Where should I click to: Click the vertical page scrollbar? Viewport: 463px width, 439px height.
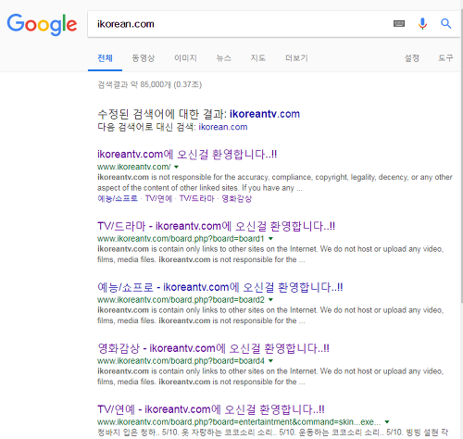[462, 155]
